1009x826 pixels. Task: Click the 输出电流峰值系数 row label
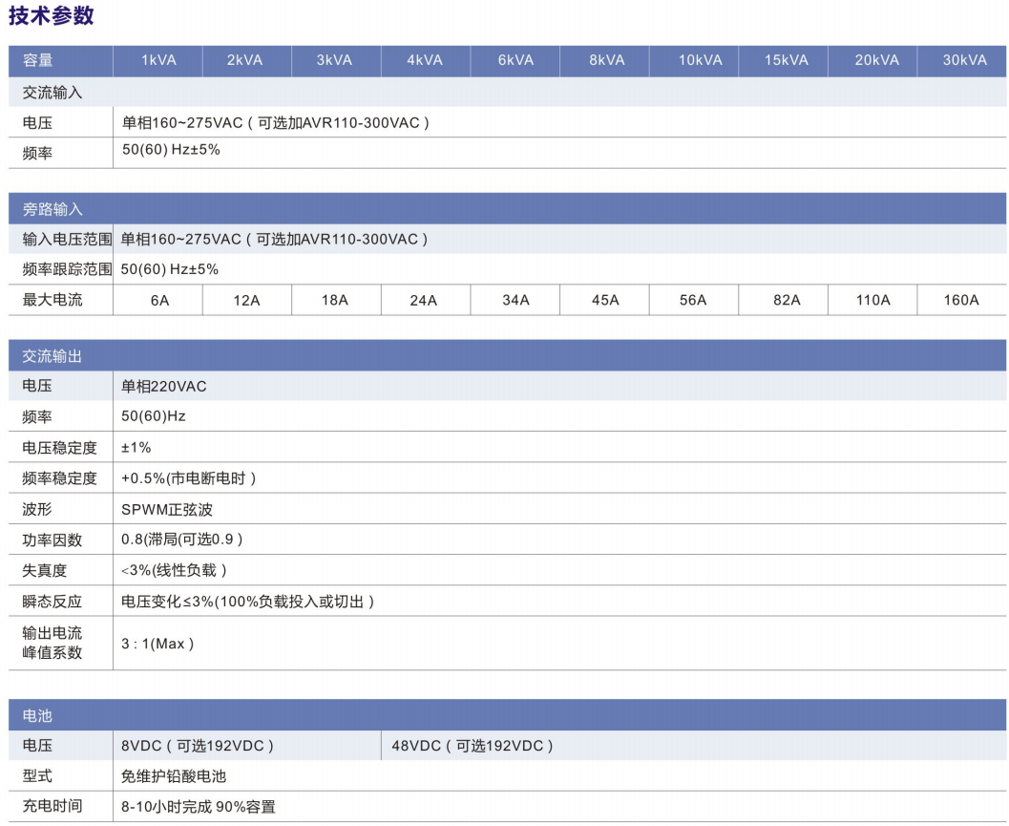tap(53, 643)
